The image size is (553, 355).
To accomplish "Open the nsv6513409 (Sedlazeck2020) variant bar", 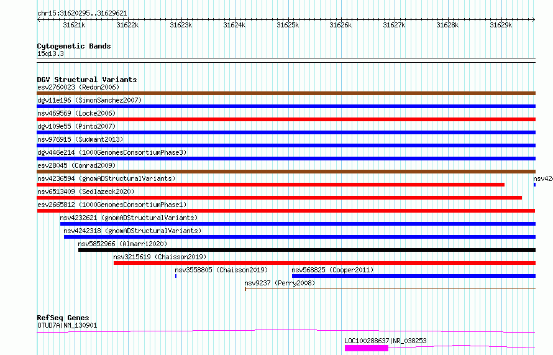I will [280, 198].
